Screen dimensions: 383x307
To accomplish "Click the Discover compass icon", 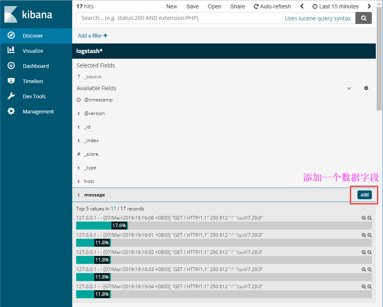I will (11, 36).
